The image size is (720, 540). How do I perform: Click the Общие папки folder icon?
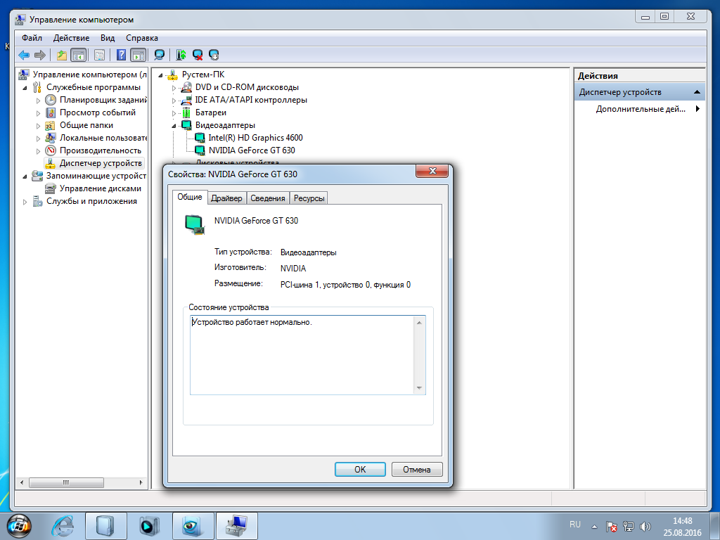point(51,125)
